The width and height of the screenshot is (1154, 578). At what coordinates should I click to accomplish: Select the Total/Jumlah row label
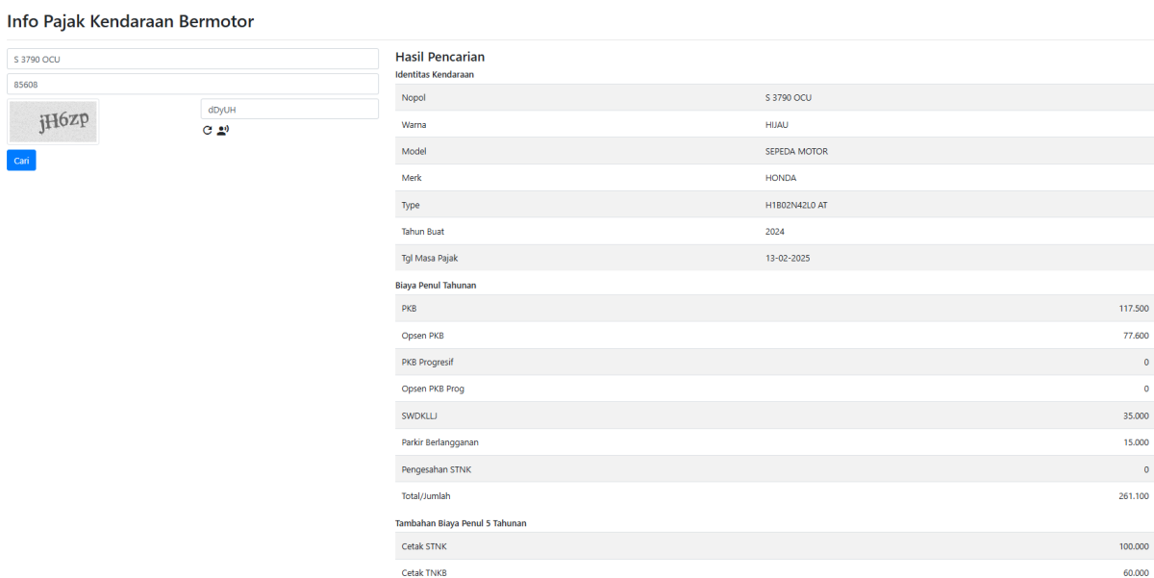(x=426, y=496)
